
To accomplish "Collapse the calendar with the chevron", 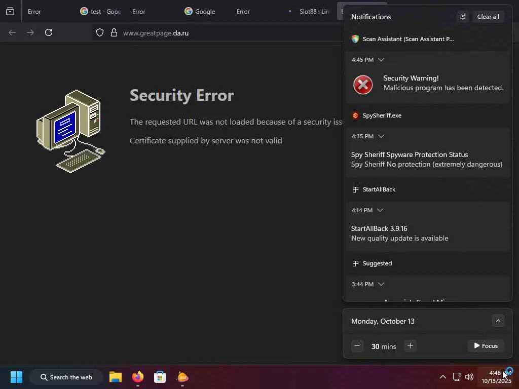I will pos(498,321).
